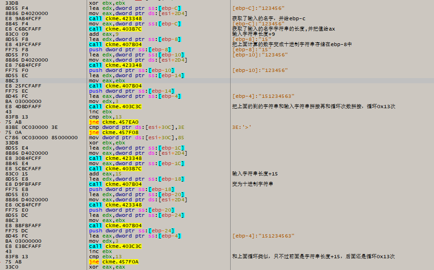
Task: Select the 'push dword ptr ss:[ebp-18]' instruction
Action: coord(132,189)
